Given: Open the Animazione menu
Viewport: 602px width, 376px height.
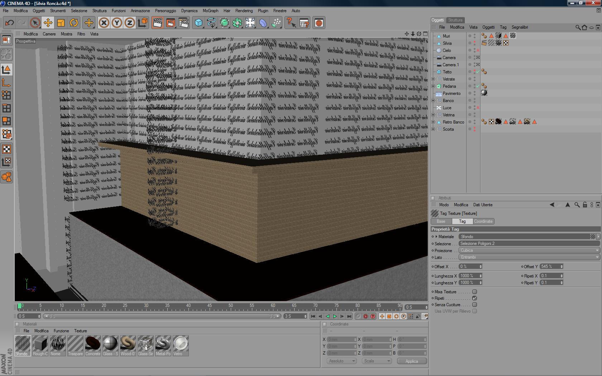Looking at the screenshot, I should 140,11.
